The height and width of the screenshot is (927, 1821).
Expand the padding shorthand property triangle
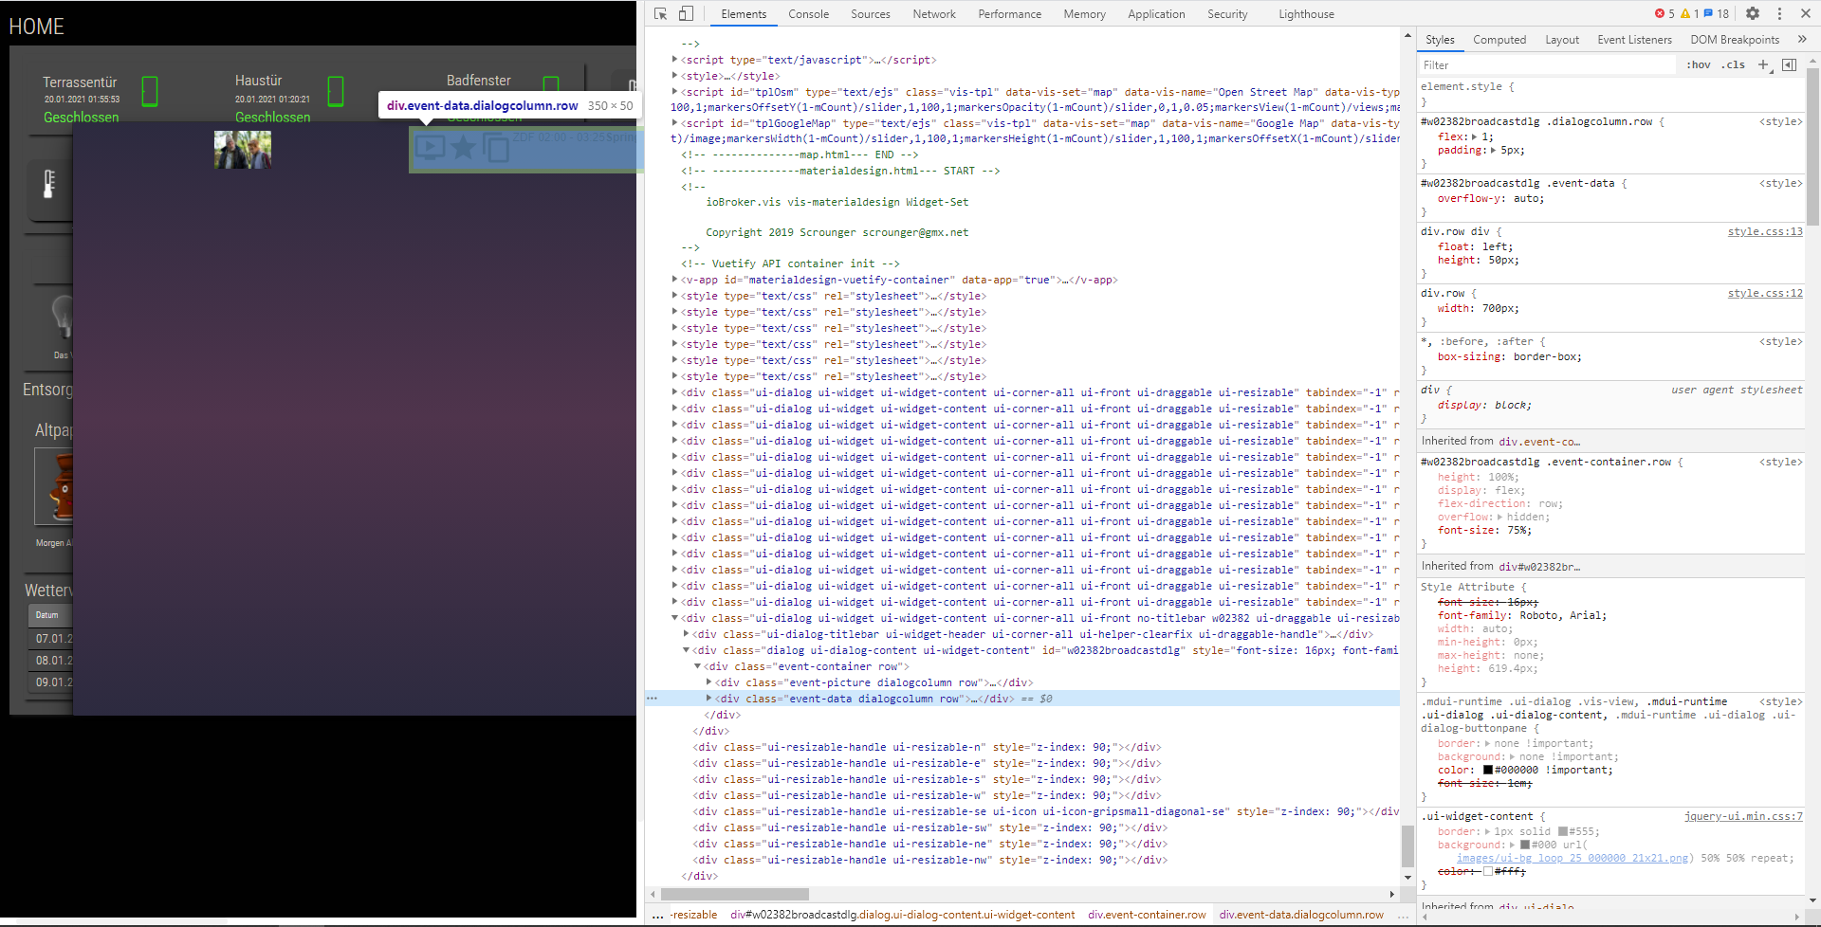1493,150
